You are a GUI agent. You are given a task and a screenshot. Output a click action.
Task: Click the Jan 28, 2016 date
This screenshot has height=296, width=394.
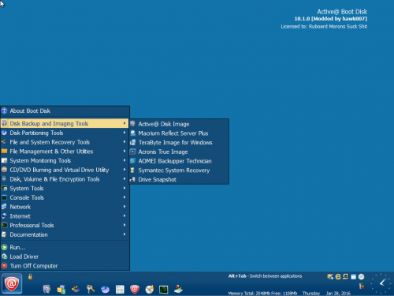pyautogui.click(x=338, y=293)
